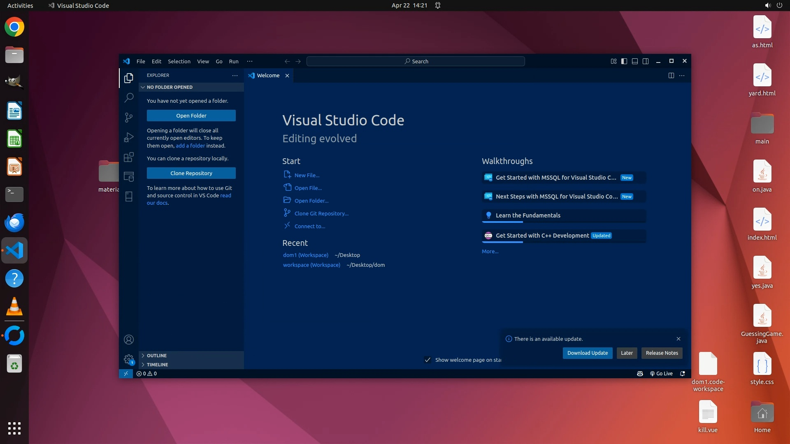This screenshot has width=790, height=444.
Task: Click the Download Update button
Action: click(587, 353)
